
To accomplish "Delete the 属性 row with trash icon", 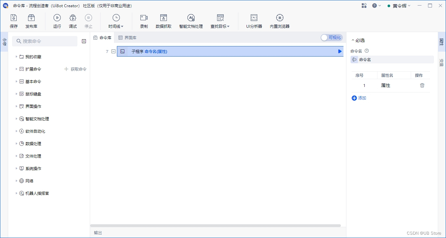I will pos(422,85).
